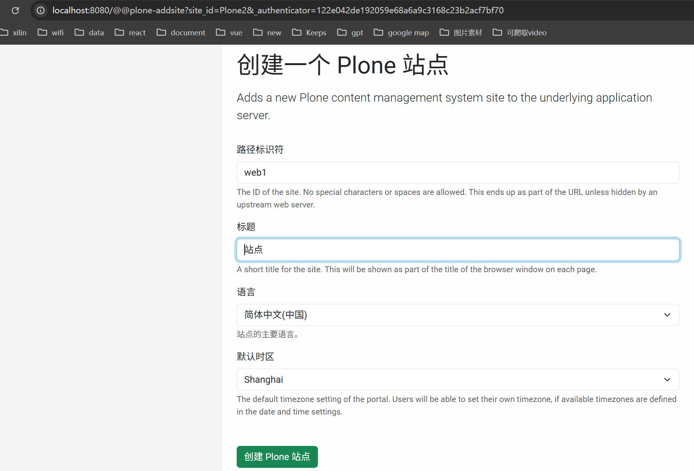The width and height of the screenshot is (694, 471).
Task: Open the Keeps bookmark folder
Action: 309,33
